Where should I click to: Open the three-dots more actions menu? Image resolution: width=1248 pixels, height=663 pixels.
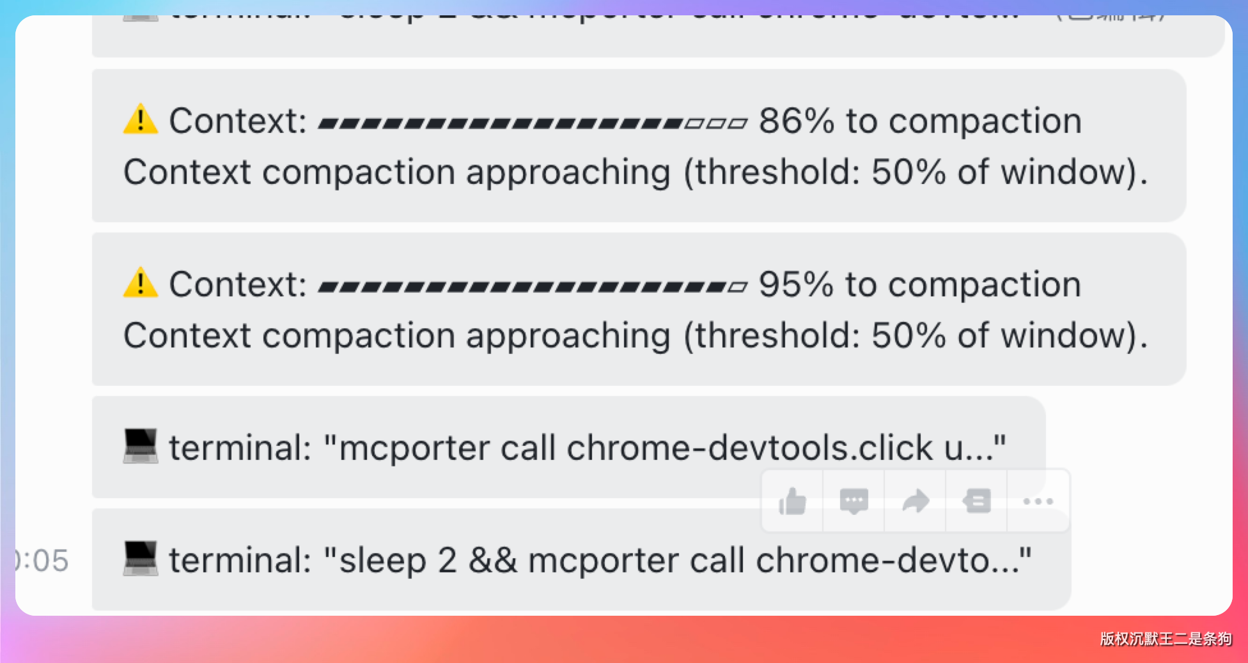tap(1038, 501)
